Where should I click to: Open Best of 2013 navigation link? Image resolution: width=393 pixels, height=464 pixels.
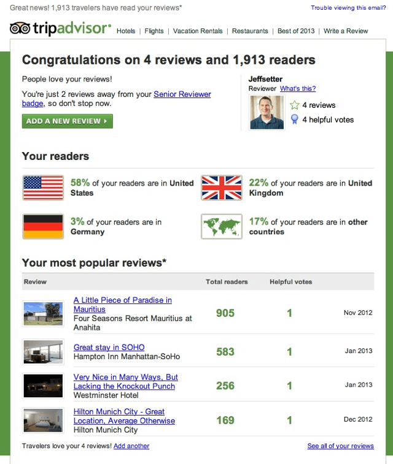[296, 31]
